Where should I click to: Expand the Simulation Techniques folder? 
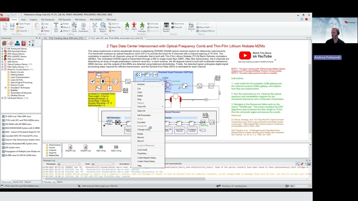coord(5,88)
